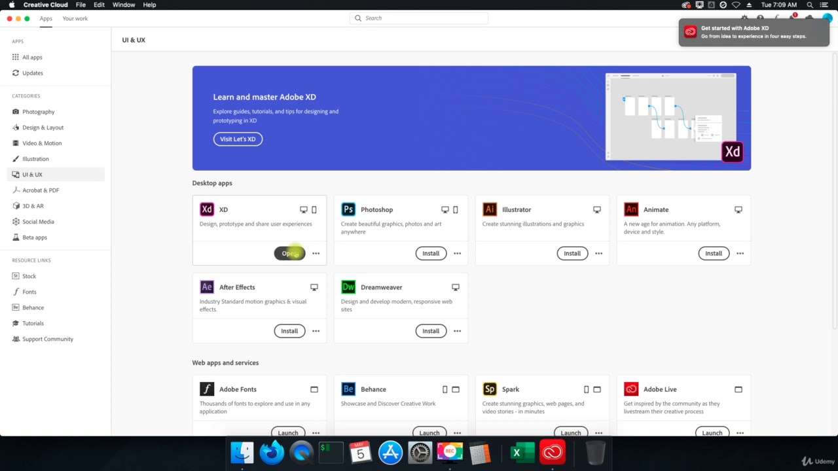This screenshot has width=838, height=471.
Task: Launch Adobe Live
Action: click(712, 432)
